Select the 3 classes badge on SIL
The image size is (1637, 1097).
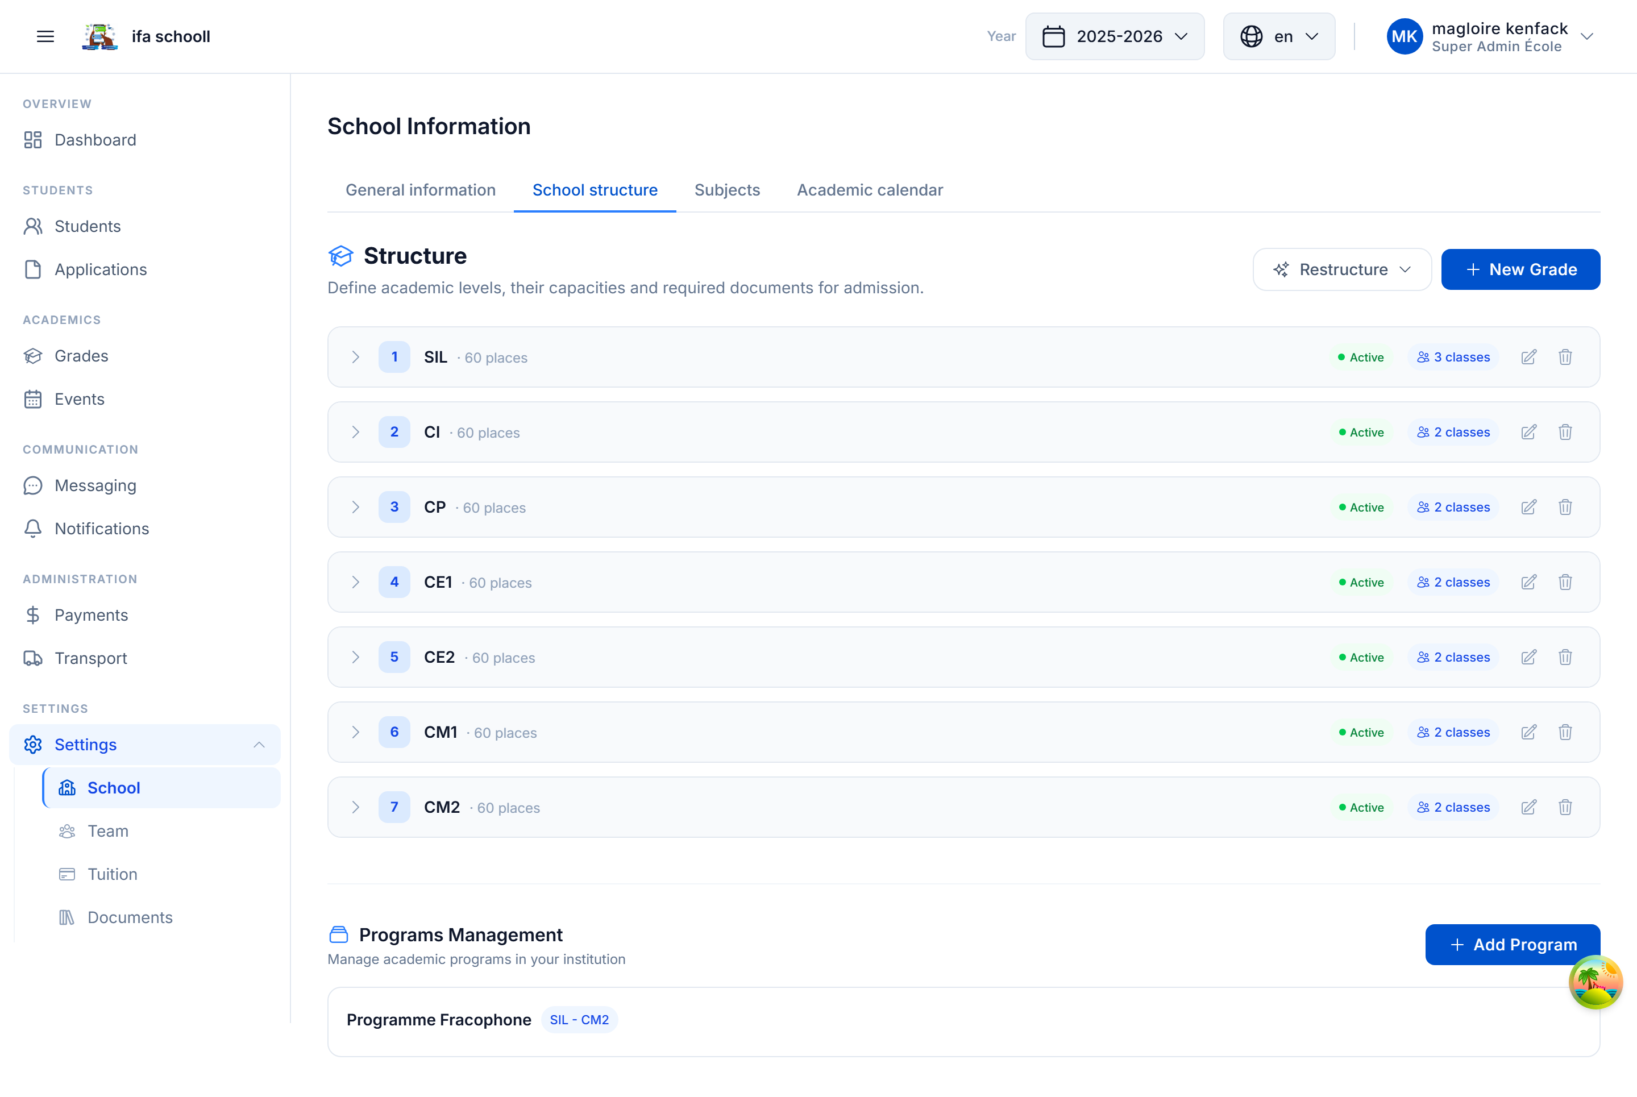[1453, 357]
